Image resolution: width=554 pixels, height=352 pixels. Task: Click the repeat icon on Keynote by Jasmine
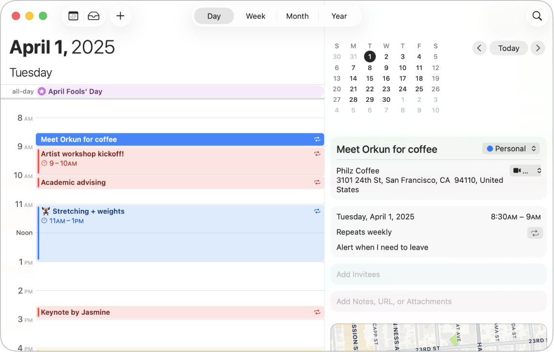[317, 312]
